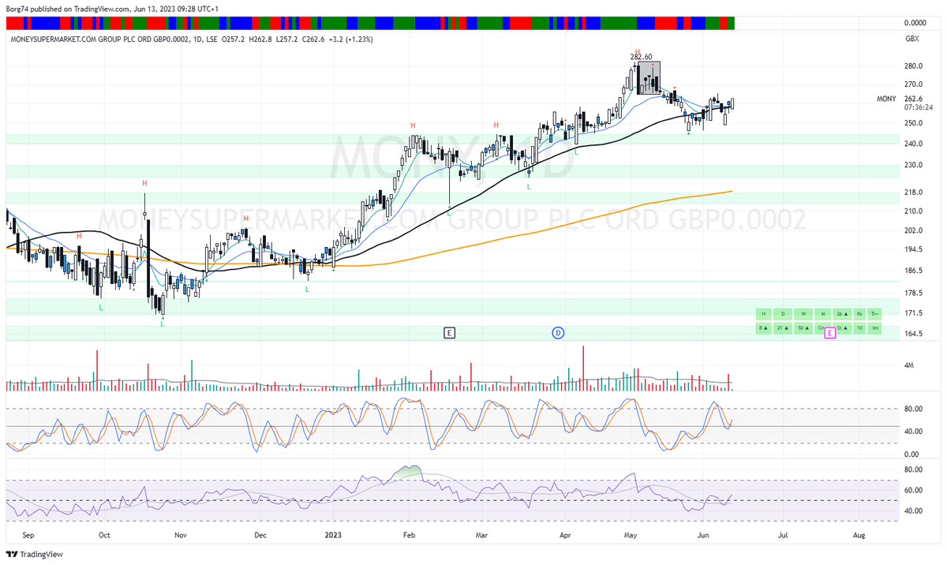
Task: Toggle the 26-period moving average
Action: click(x=841, y=313)
